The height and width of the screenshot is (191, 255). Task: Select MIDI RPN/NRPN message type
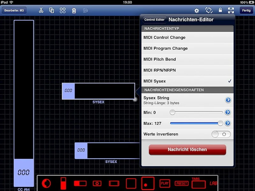187,70
